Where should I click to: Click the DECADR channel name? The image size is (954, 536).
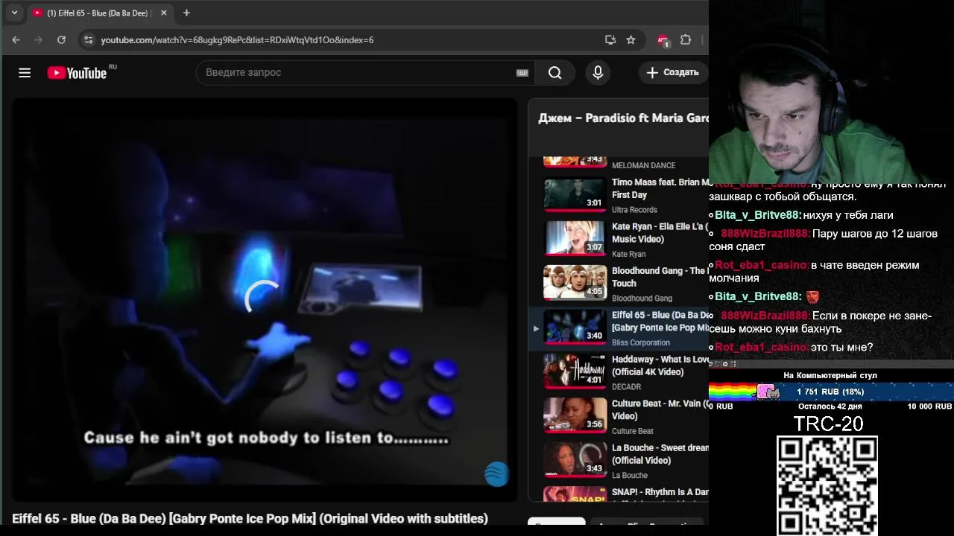click(626, 386)
